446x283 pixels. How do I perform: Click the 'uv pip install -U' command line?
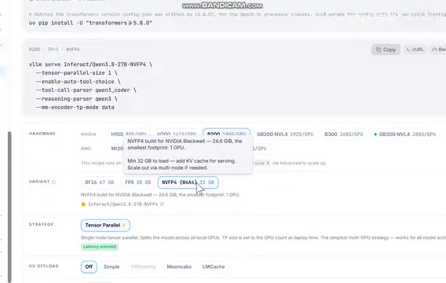(90, 23)
